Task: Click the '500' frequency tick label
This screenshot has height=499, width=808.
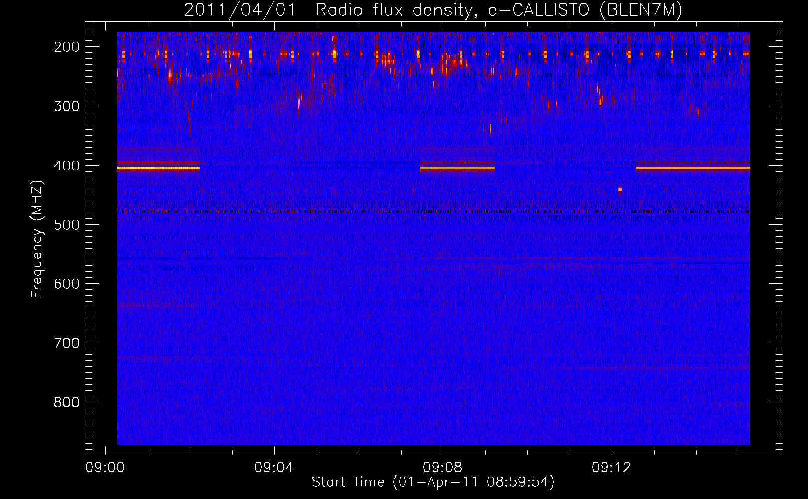Action: pyautogui.click(x=67, y=225)
